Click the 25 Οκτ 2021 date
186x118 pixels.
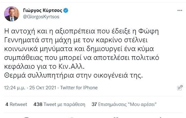pyautogui.click(x=43, y=88)
